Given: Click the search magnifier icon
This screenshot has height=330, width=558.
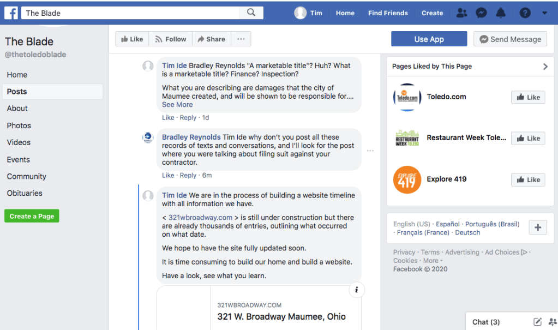Looking at the screenshot, I should point(251,13).
